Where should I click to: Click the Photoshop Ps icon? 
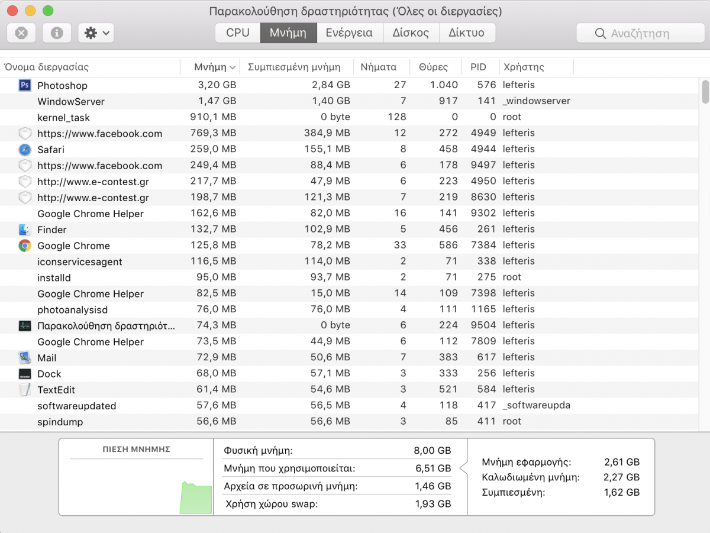click(x=25, y=85)
